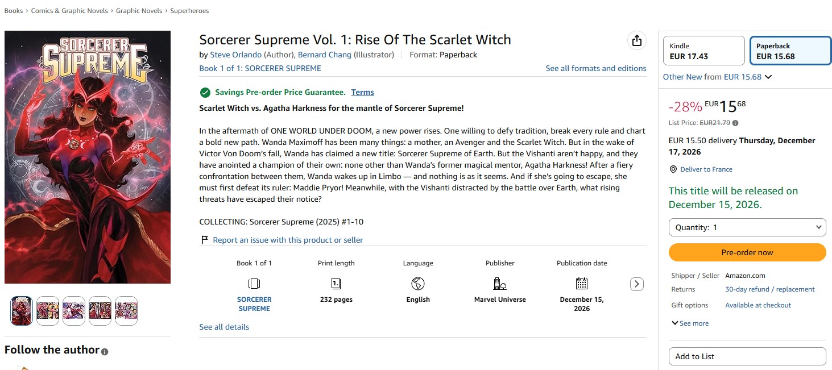Open the Superheroes breadcrumb link
This screenshot has width=832, height=370.
coord(189,11)
